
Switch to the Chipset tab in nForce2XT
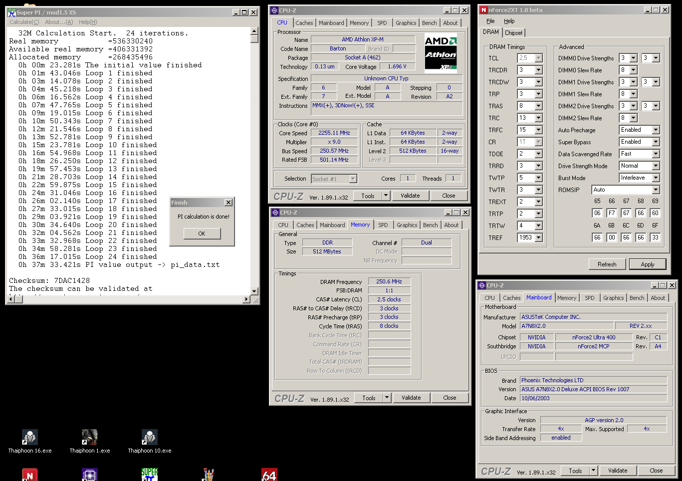pyautogui.click(x=513, y=33)
